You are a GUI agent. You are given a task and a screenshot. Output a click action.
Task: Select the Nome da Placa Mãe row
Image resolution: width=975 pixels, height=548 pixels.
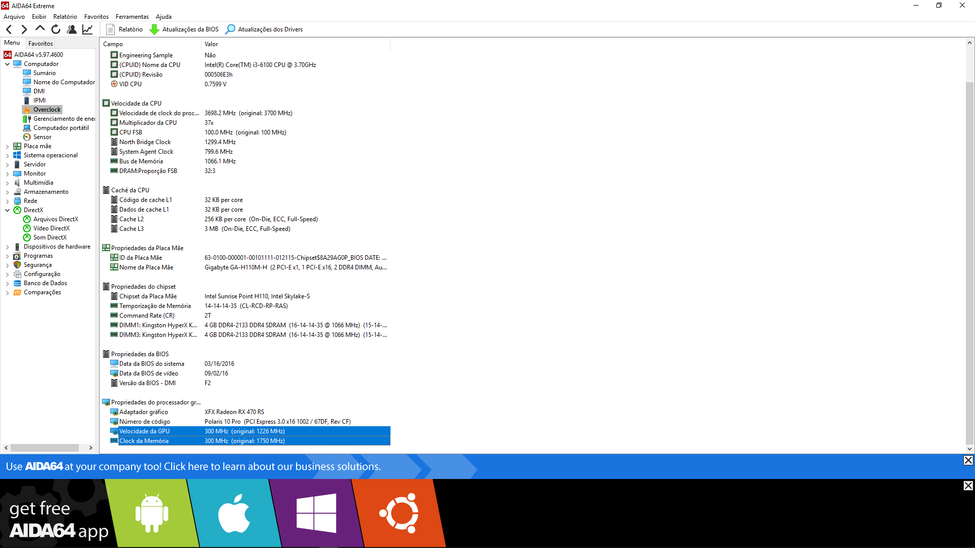click(x=246, y=267)
